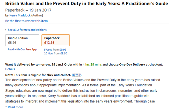Open Details link next to click and collect

pyautogui.click(x=77, y=75)
